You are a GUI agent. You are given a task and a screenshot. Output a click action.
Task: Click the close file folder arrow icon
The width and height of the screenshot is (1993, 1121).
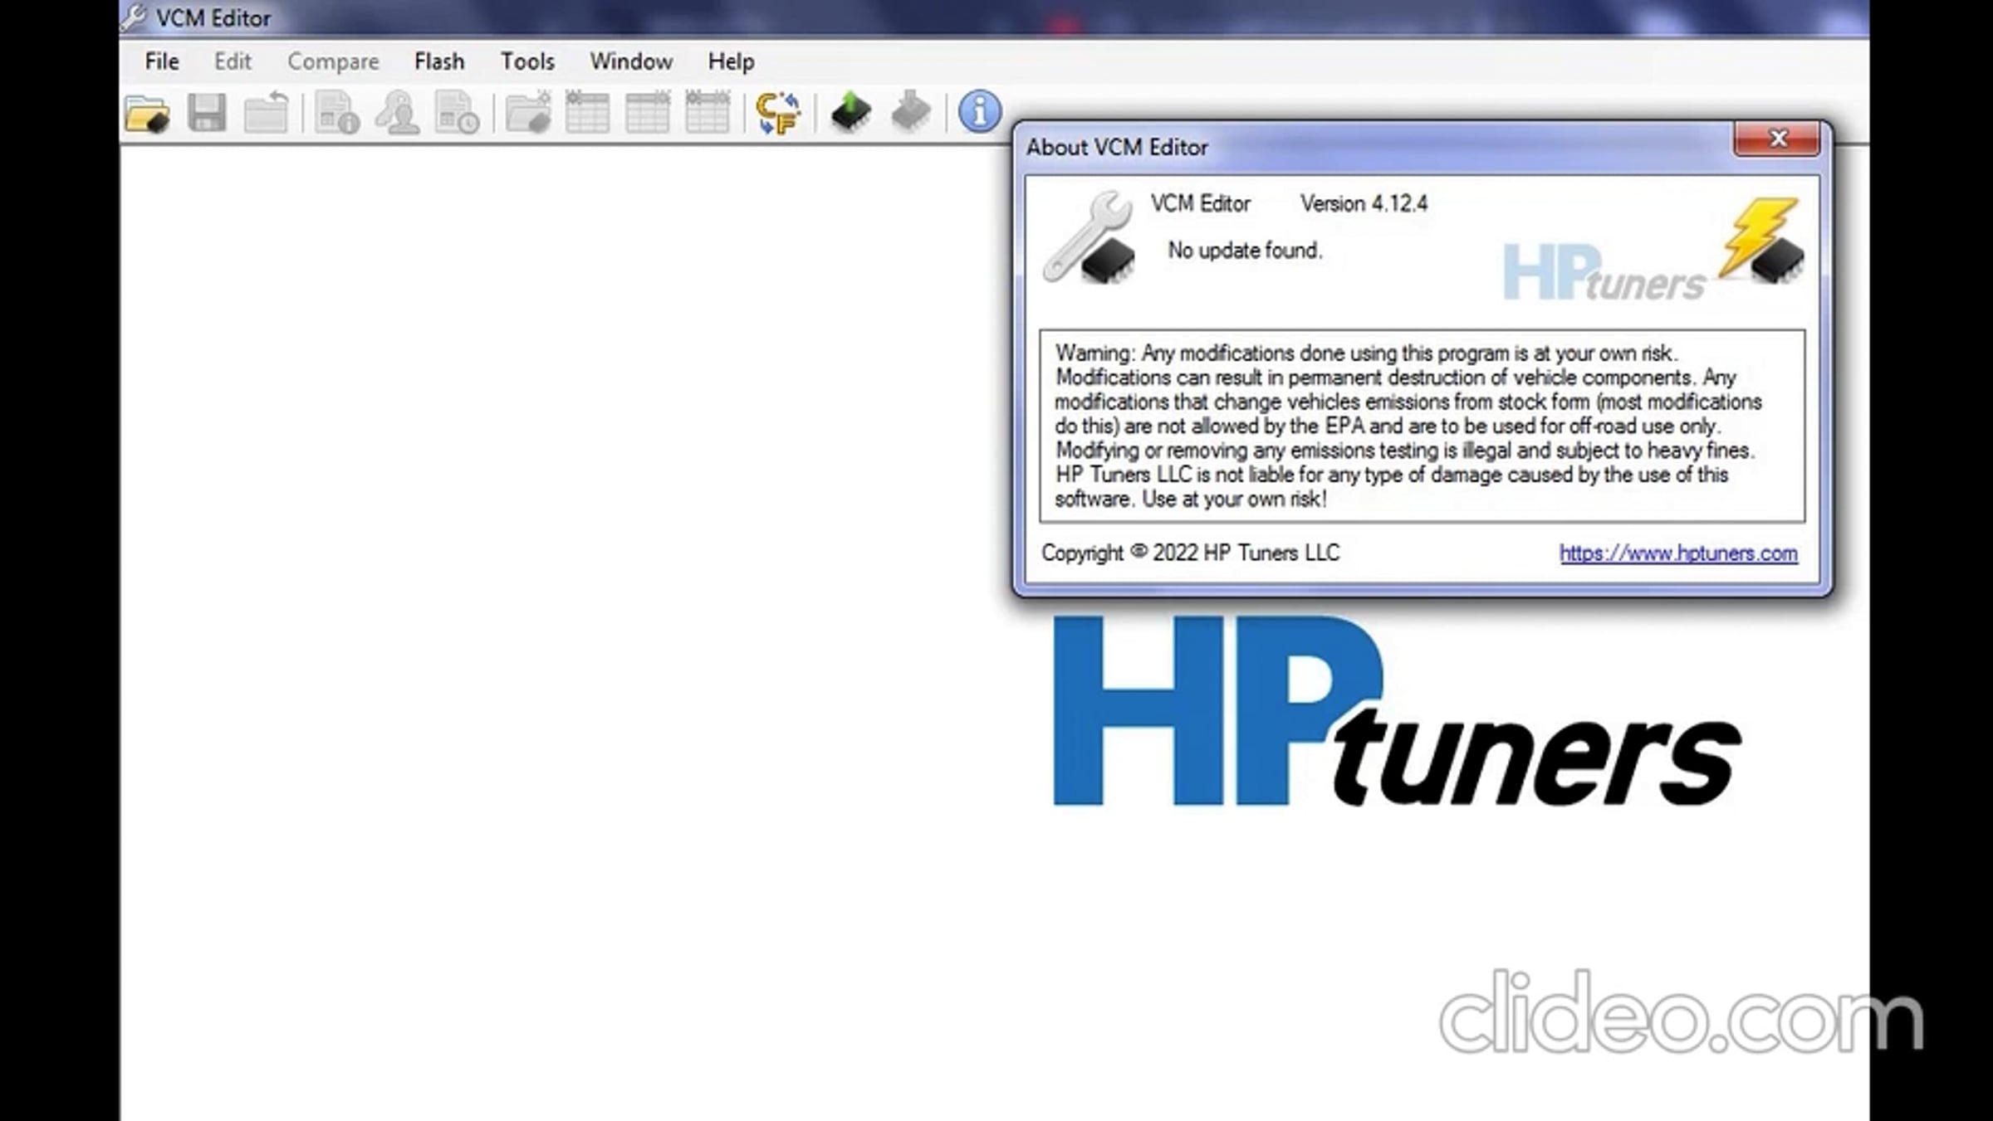click(x=266, y=113)
